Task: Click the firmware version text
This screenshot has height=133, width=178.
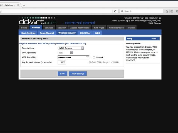Action: tap(142, 18)
